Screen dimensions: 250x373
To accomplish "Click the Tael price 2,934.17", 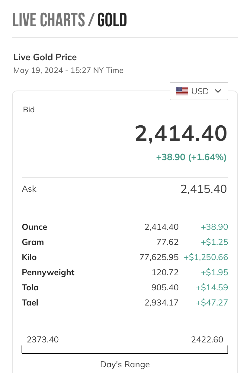I will click(162, 302).
